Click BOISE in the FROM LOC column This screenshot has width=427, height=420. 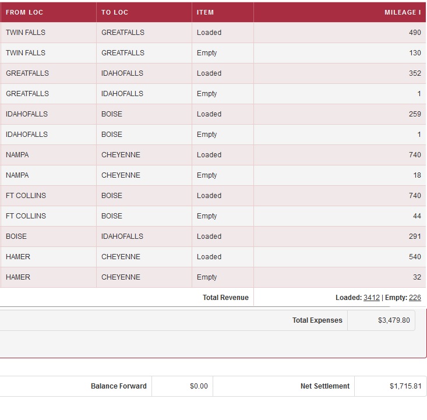coord(16,237)
